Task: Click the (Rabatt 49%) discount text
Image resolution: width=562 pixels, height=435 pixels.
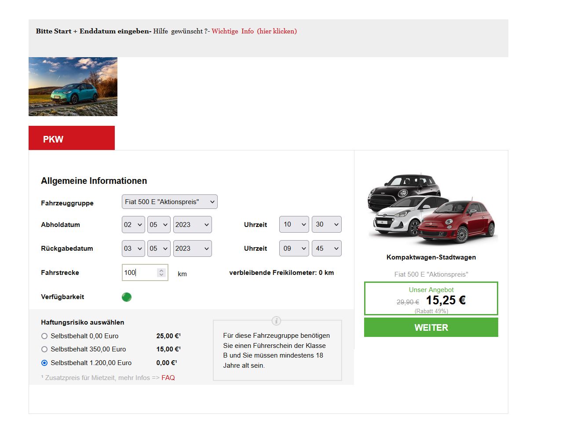Action: click(x=431, y=311)
